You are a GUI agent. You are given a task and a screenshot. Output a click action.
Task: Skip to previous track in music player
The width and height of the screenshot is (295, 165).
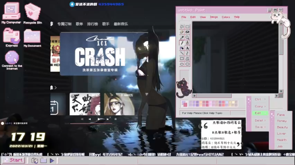coord(90,119)
